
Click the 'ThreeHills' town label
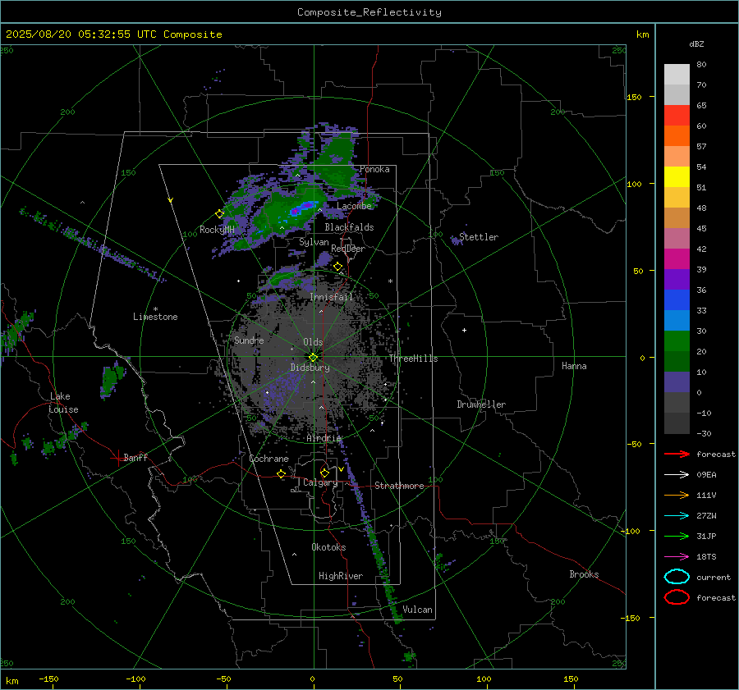[413, 359]
